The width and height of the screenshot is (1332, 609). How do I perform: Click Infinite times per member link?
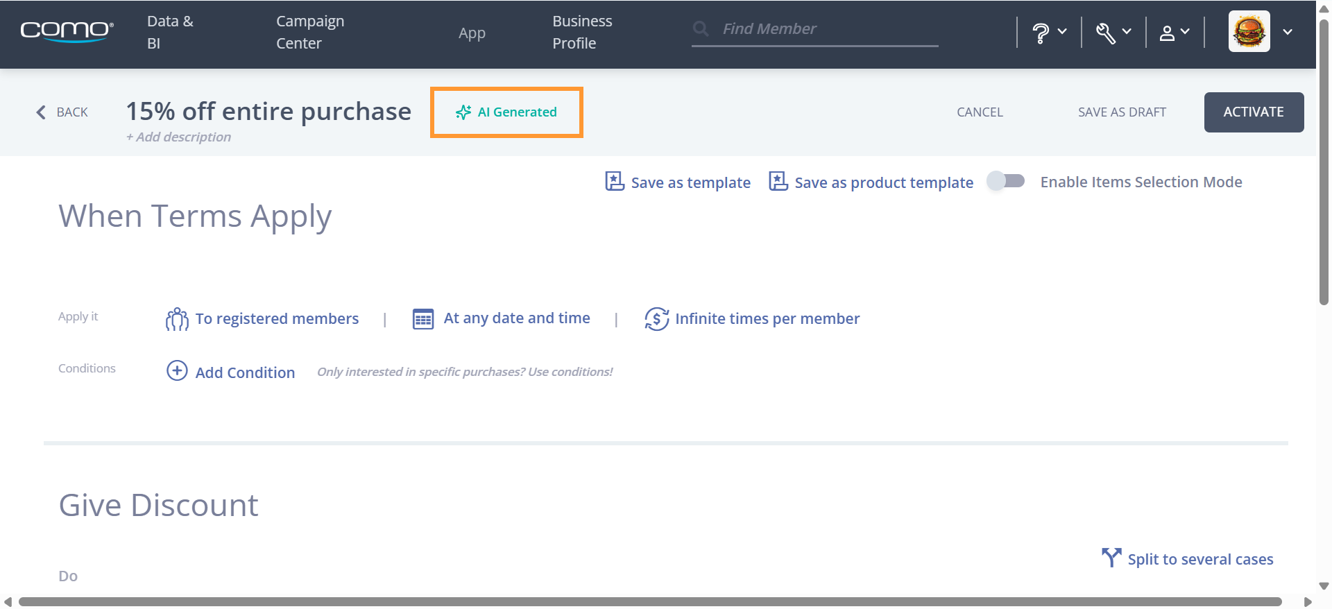pyautogui.click(x=767, y=319)
